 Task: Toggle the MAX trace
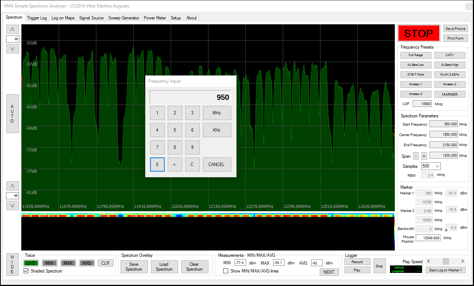coord(68,263)
